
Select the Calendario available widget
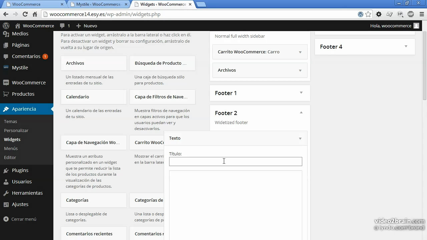click(94, 97)
